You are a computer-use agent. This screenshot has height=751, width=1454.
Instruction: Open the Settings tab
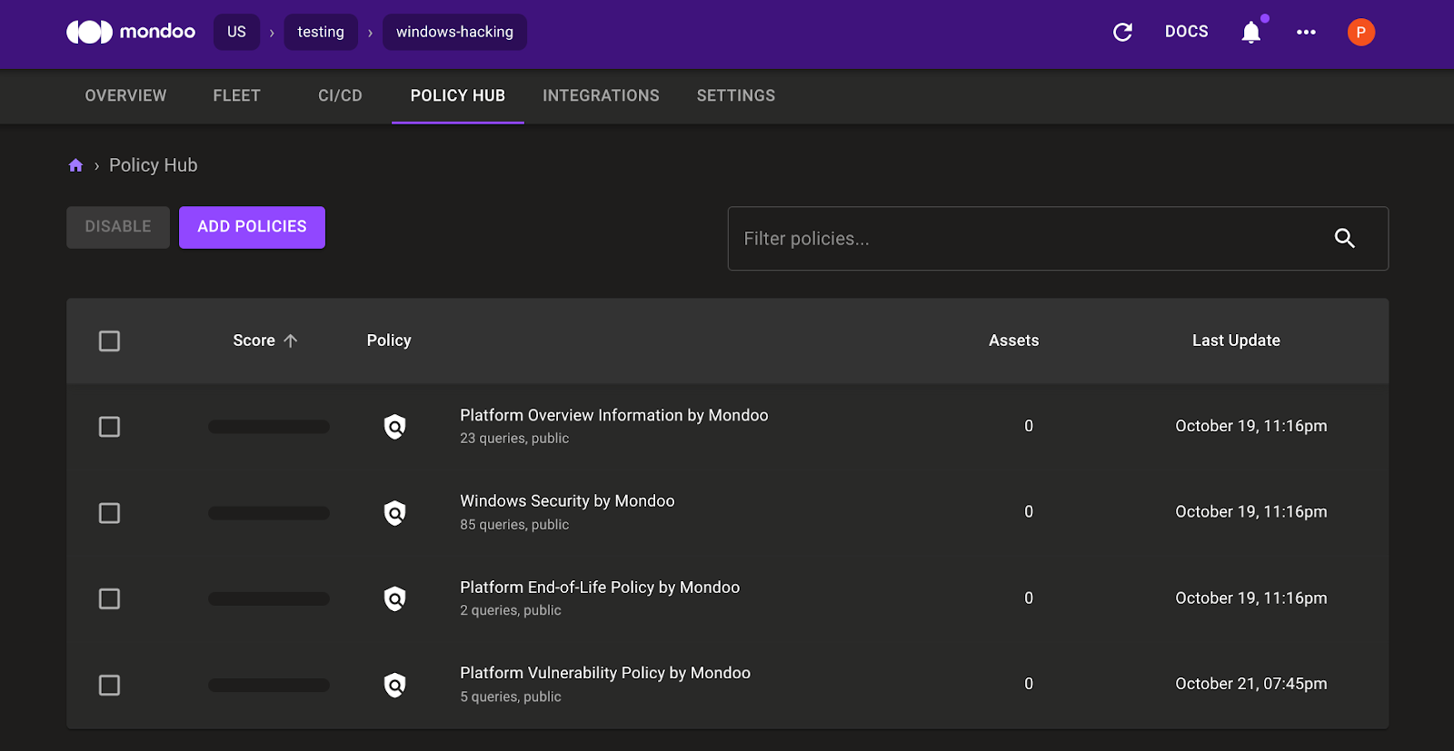736,95
